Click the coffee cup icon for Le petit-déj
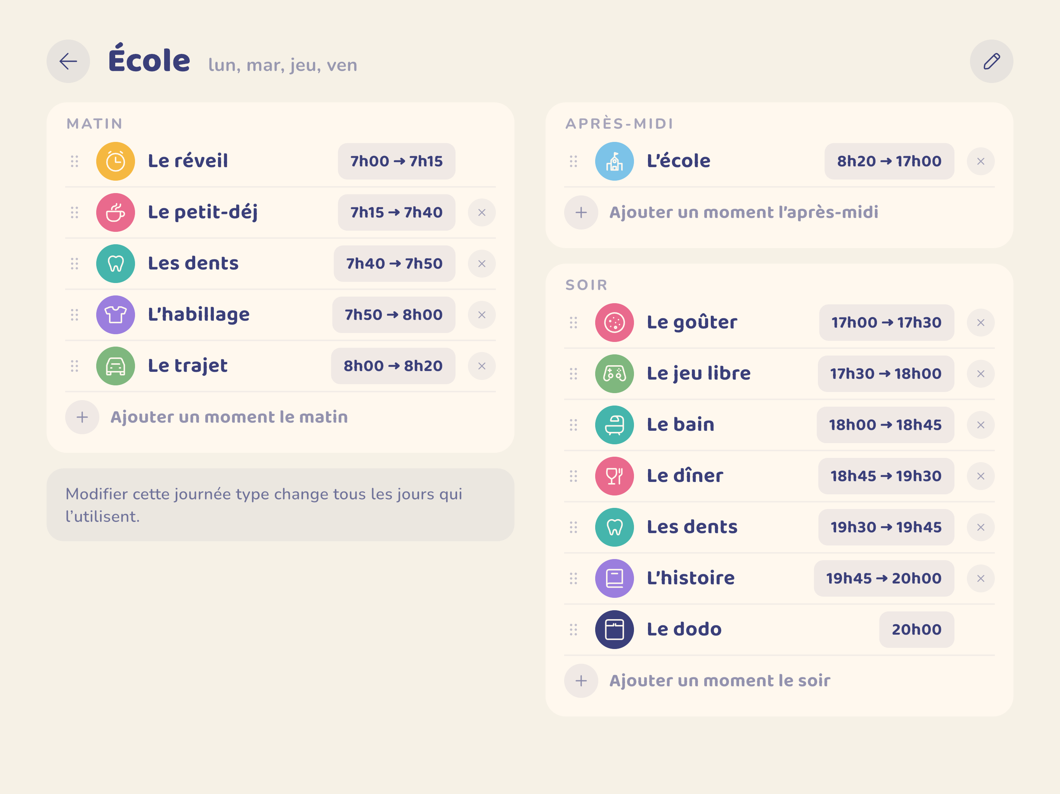This screenshot has width=1060, height=794. [116, 212]
